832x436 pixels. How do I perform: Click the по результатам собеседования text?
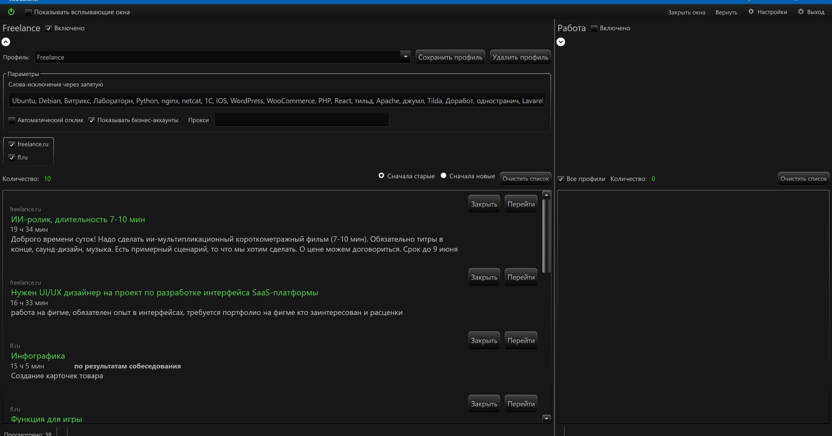click(127, 366)
